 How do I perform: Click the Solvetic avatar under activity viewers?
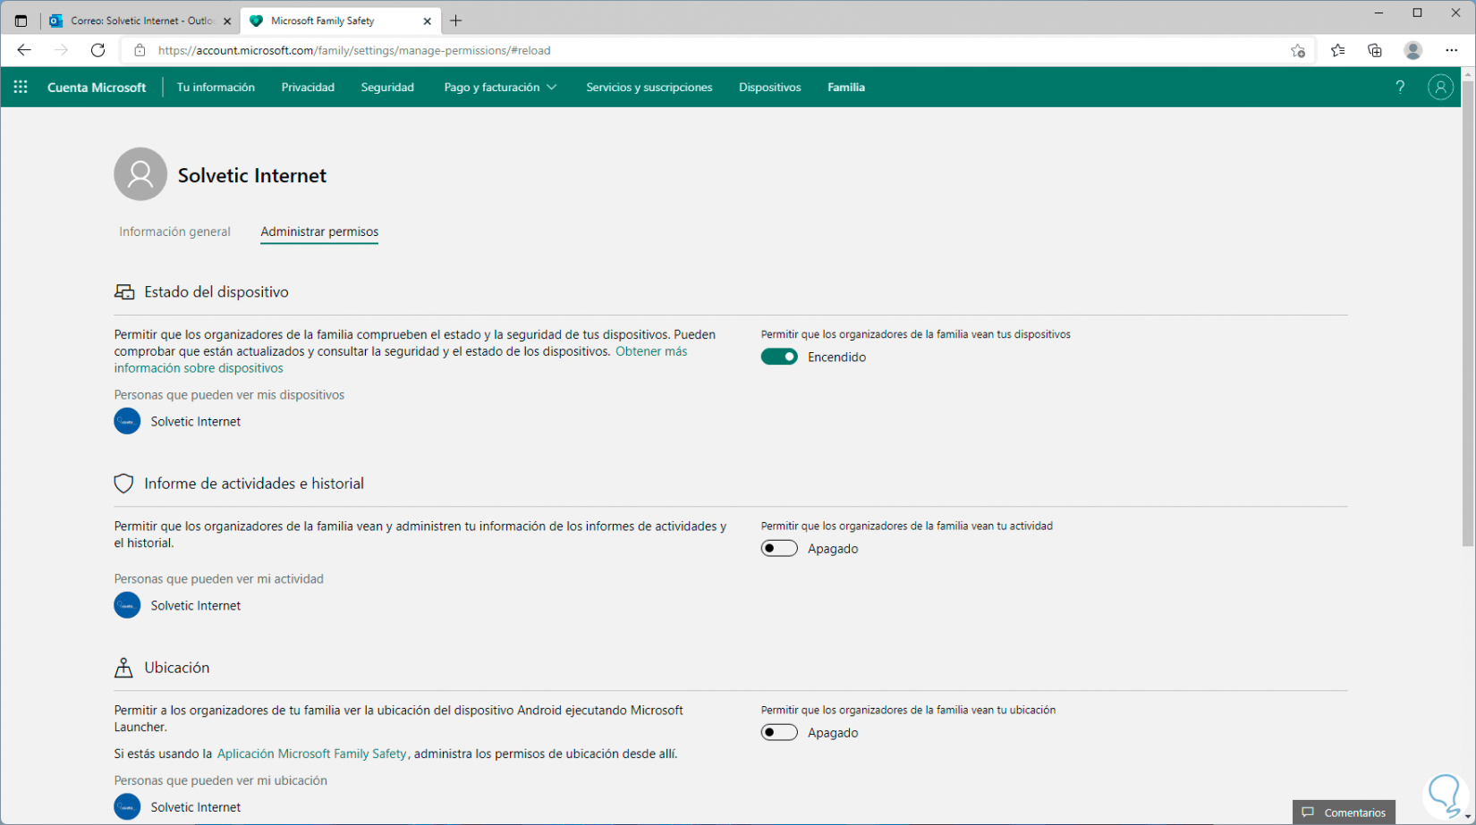(127, 605)
